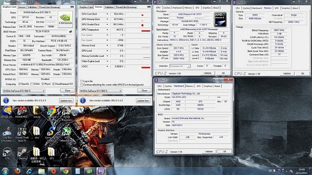
Task: Open the GPU Load sensor dropdown
Action: coord(107,51)
